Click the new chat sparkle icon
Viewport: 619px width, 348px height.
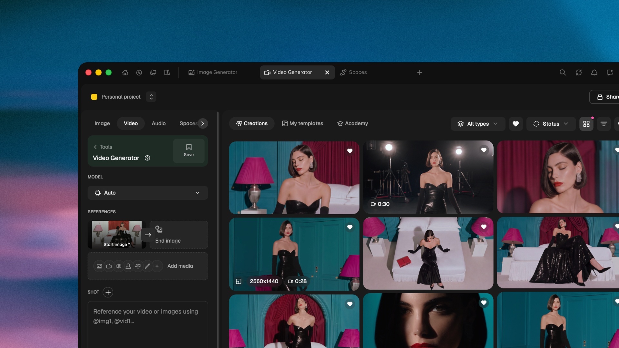[610, 72]
